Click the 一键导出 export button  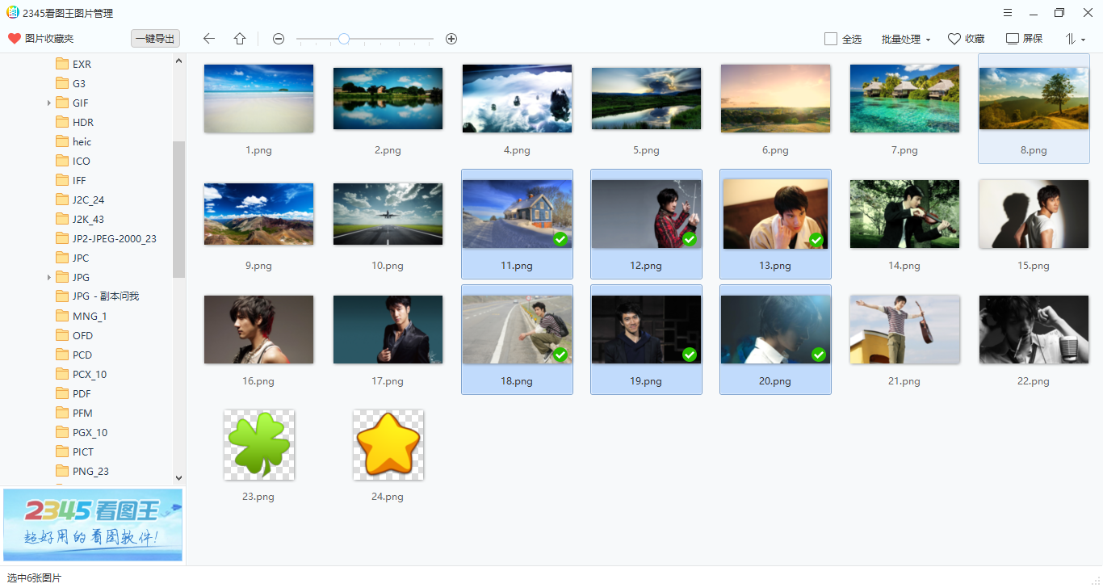coord(155,39)
